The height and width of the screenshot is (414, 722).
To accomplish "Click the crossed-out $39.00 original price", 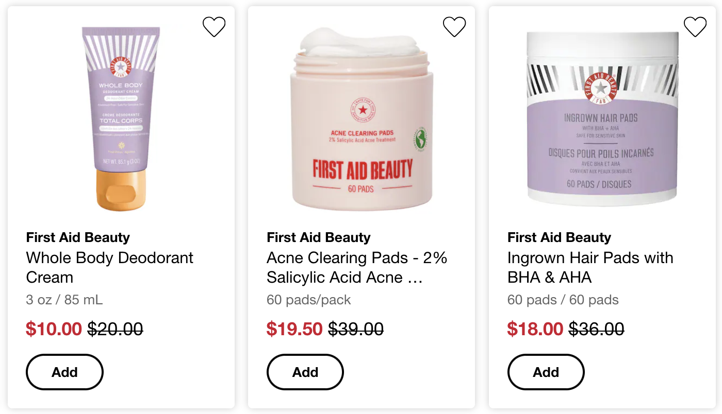I will pyautogui.click(x=356, y=329).
